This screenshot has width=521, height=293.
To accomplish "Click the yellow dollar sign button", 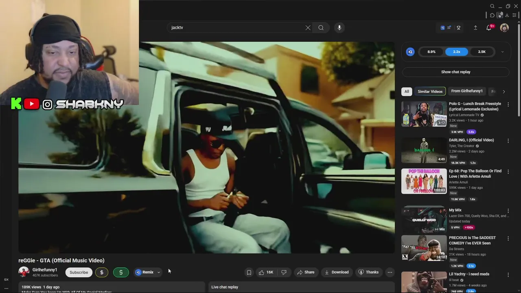I will tap(102, 272).
